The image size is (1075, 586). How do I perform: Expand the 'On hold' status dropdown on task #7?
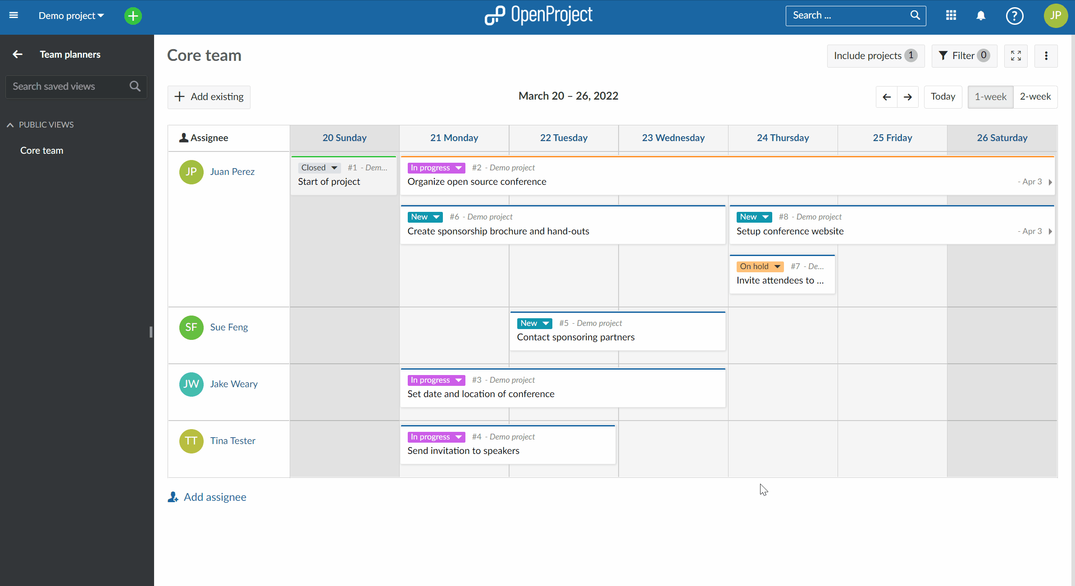tap(777, 266)
